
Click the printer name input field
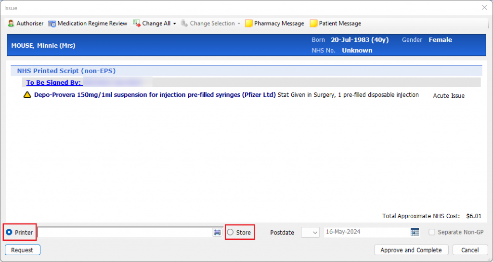tap(124, 232)
